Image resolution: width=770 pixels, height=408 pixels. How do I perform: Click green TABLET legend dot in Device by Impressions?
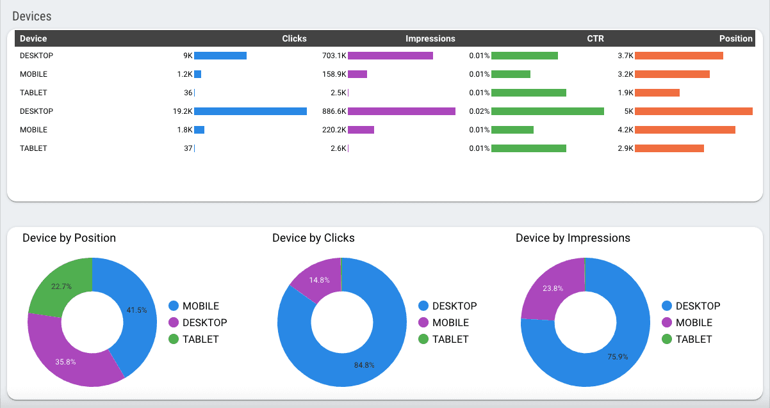coord(667,340)
